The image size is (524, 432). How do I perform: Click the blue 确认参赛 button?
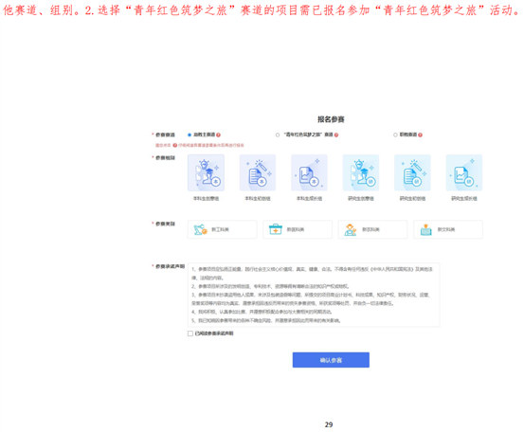331,360
